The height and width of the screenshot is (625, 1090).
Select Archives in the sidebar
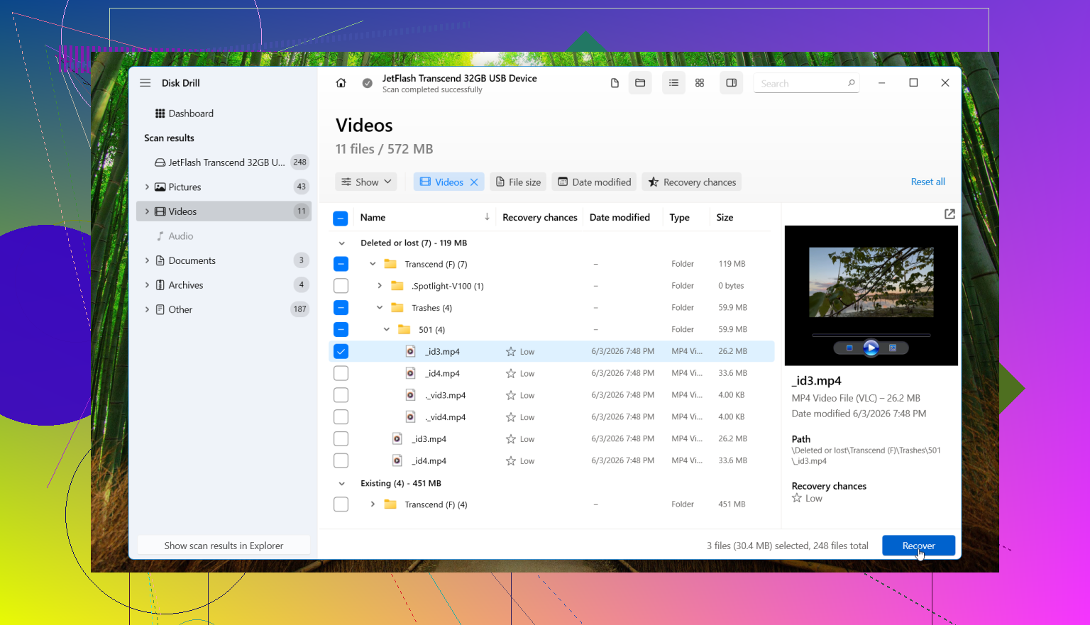tap(224, 285)
